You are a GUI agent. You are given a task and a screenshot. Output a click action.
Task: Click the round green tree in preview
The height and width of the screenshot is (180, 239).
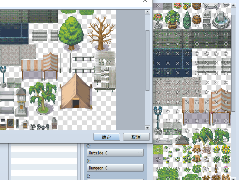pyautogui.click(x=71, y=33)
